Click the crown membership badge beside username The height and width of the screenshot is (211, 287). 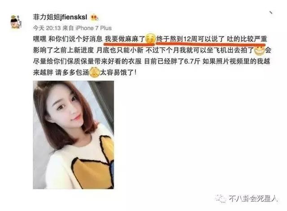click(95, 18)
